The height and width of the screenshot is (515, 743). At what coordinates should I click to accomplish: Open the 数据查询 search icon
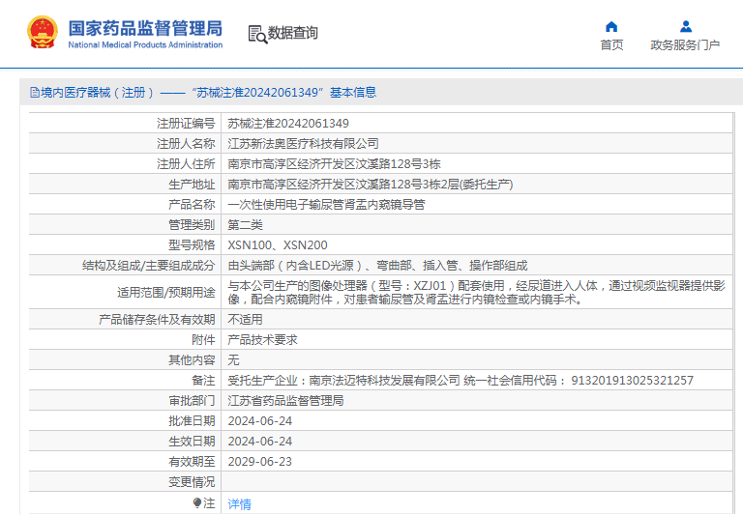click(257, 34)
